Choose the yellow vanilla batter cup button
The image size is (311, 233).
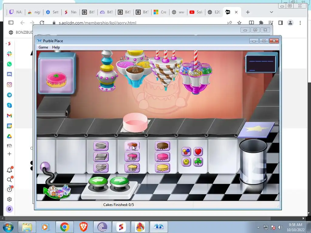point(132,168)
